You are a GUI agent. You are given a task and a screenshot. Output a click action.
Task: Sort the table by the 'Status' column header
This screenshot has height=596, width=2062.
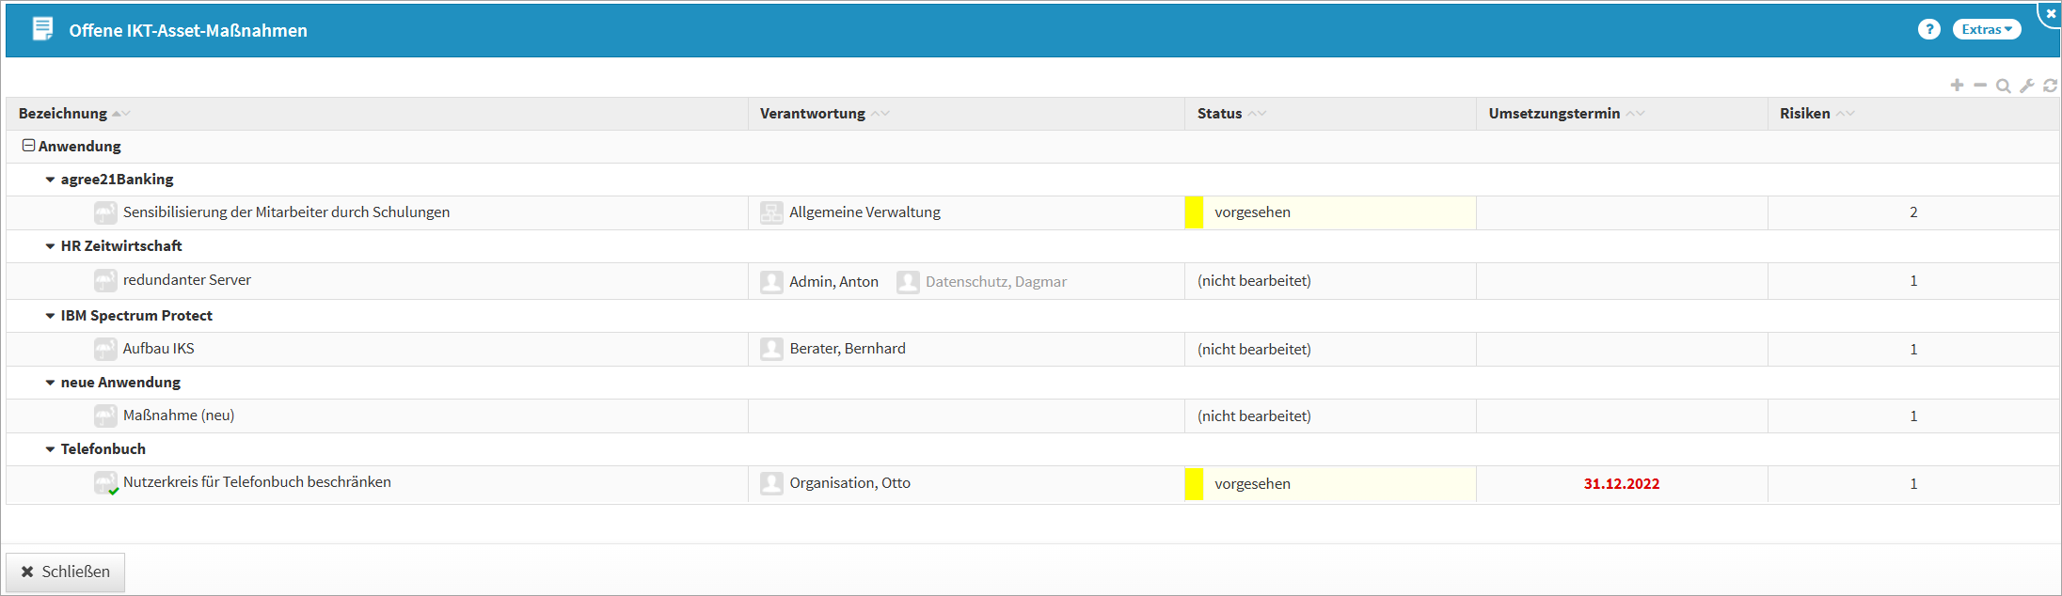click(x=1219, y=113)
